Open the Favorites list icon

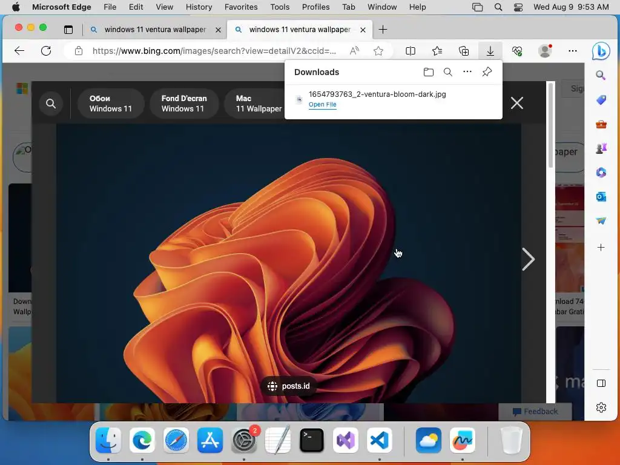click(x=437, y=51)
